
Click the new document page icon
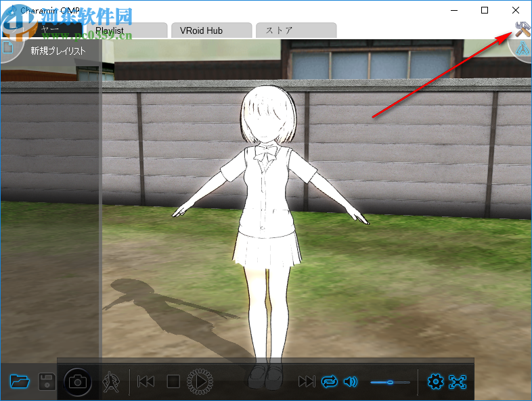click(8, 47)
